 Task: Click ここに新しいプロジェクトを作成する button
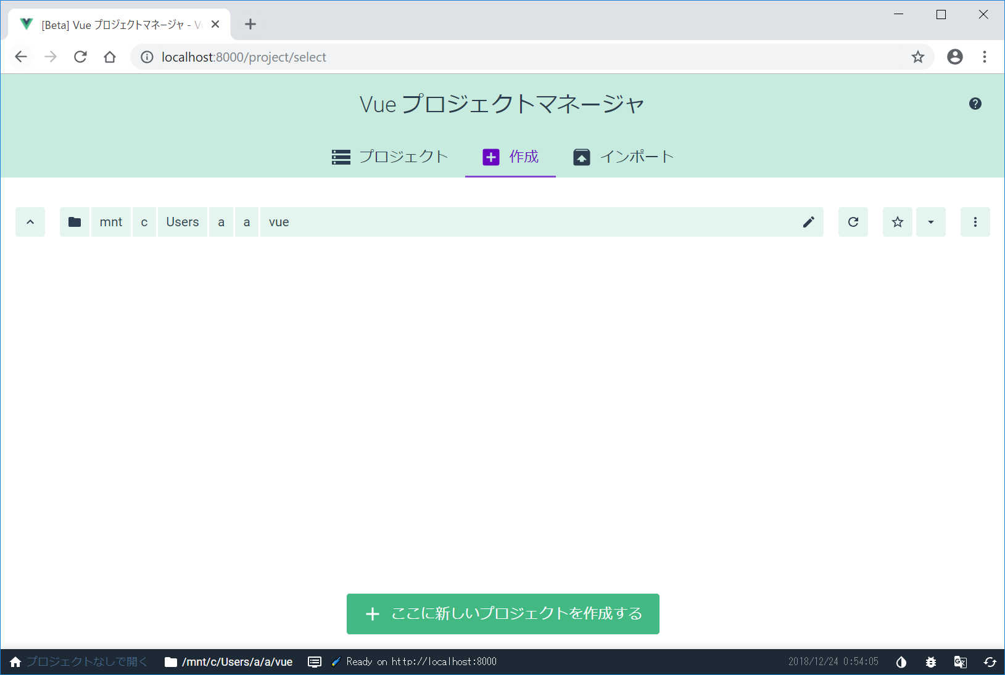(503, 613)
